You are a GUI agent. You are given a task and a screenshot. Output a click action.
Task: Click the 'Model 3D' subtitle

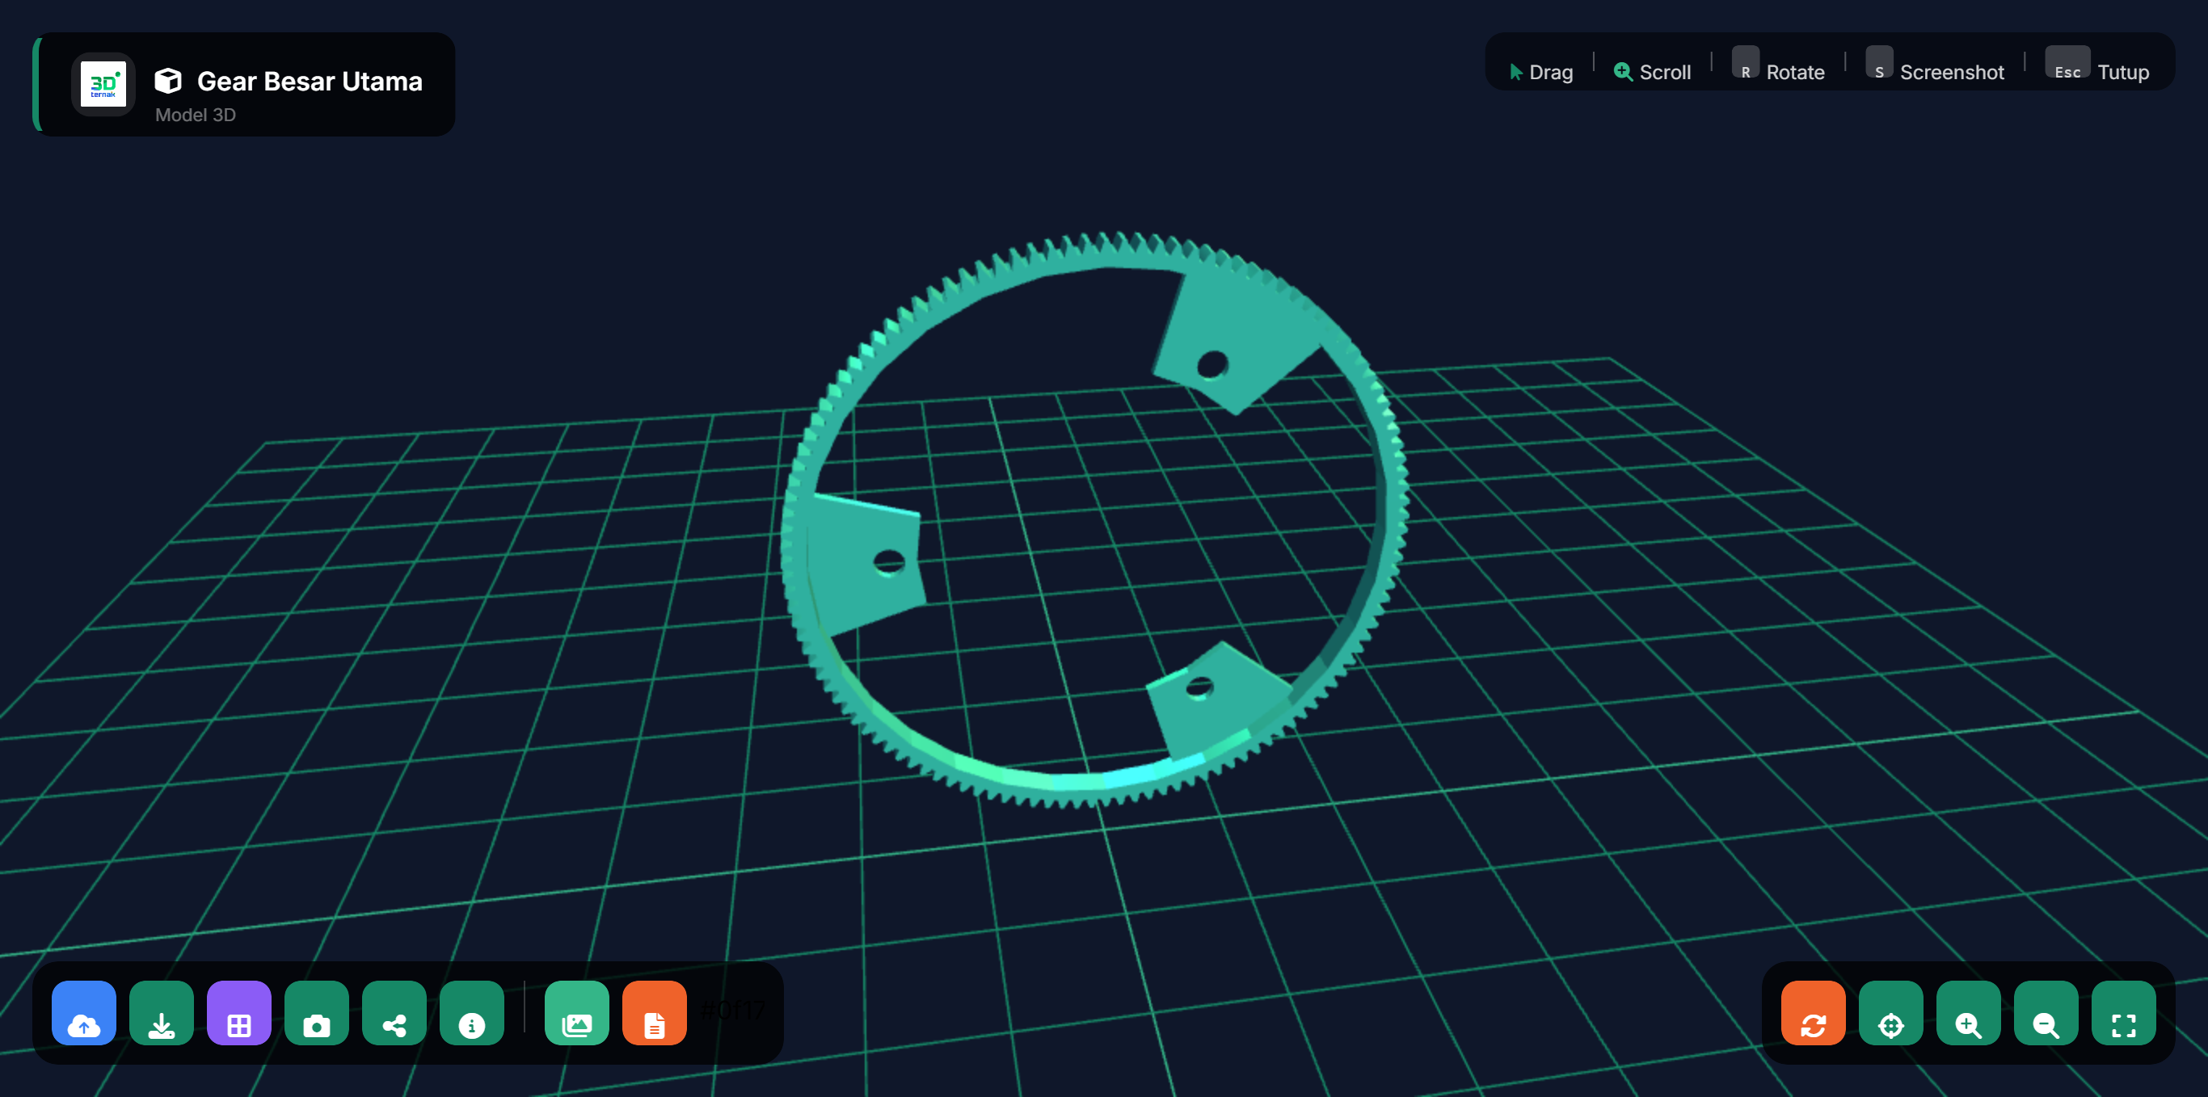196,115
